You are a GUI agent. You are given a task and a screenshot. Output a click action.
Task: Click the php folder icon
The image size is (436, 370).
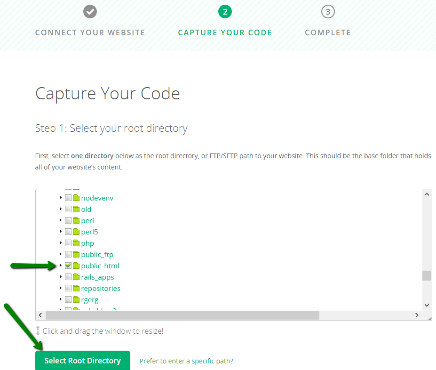tap(76, 243)
